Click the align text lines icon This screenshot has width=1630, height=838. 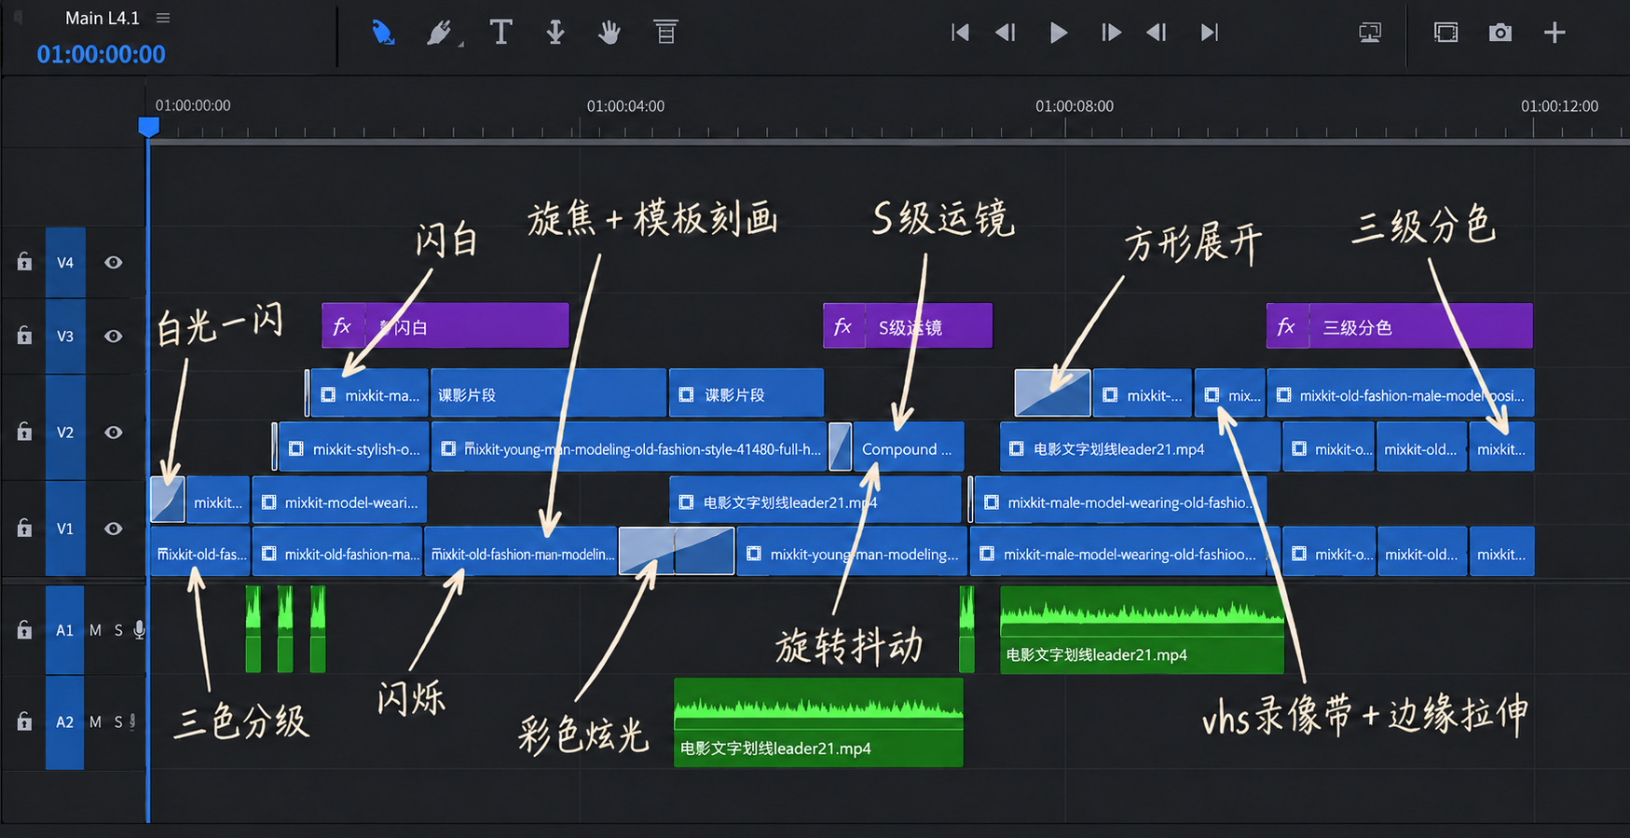665,33
